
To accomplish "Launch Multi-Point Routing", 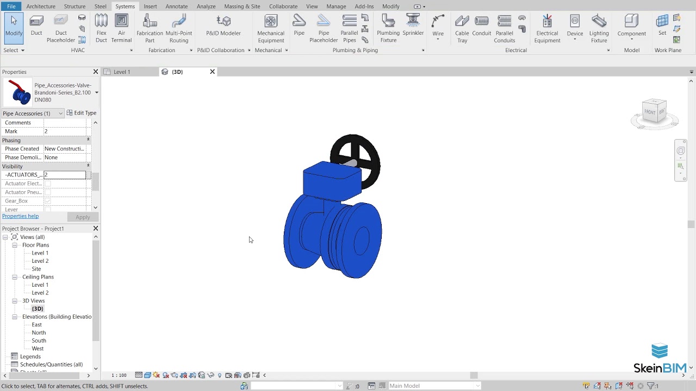I will tap(178, 29).
